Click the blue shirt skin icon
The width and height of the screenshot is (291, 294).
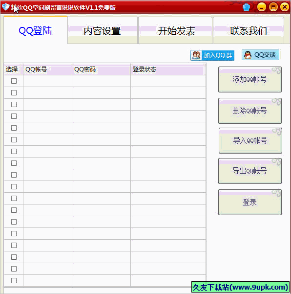246,7
